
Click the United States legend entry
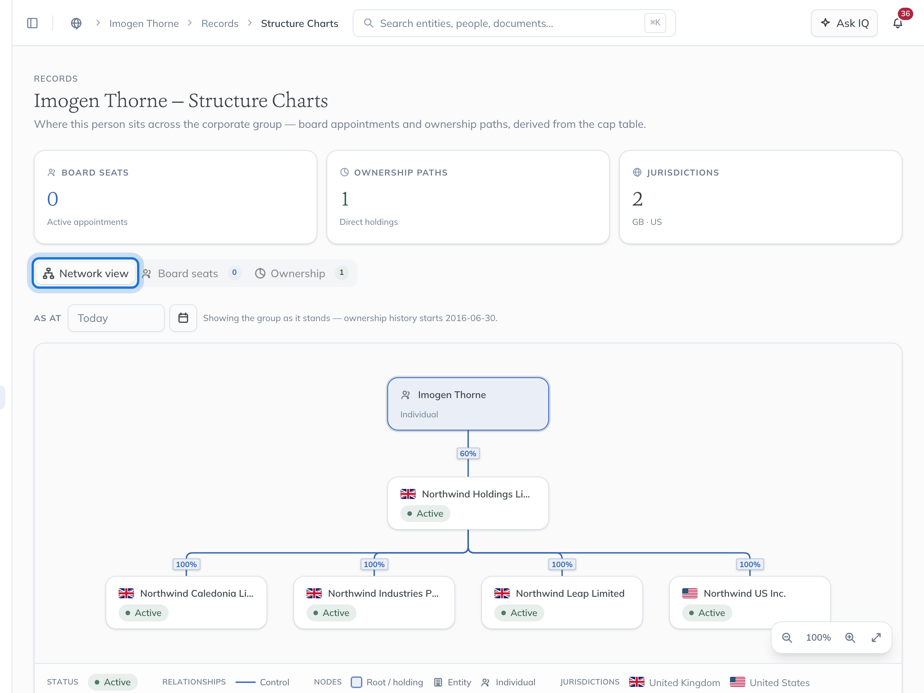(770, 682)
